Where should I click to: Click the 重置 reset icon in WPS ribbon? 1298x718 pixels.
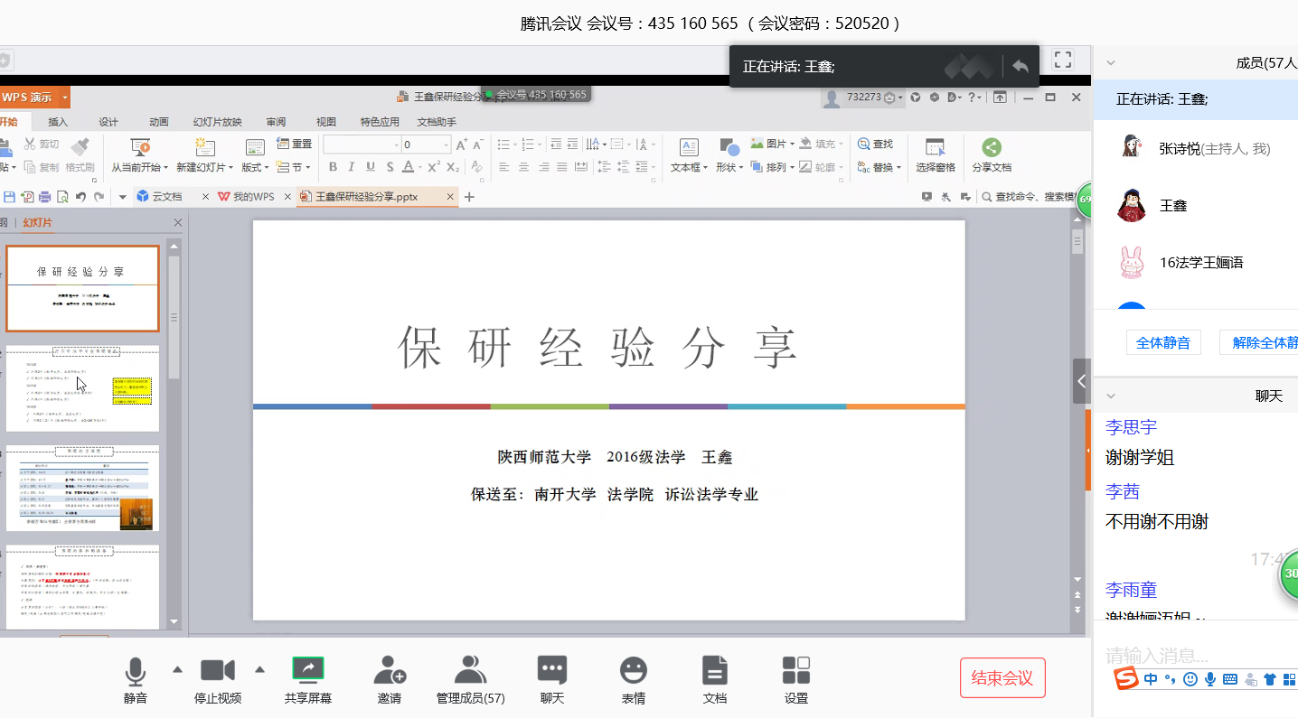pyautogui.click(x=283, y=144)
